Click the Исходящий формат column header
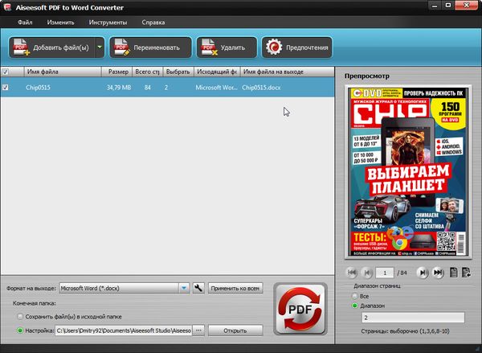 tap(217, 72)
